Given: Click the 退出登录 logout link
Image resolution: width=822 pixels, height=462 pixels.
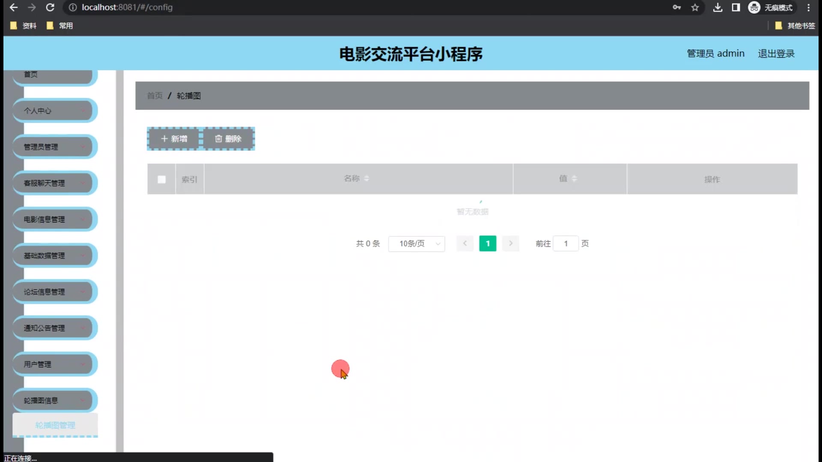Looking at the screenshot, I should (776, 53).
